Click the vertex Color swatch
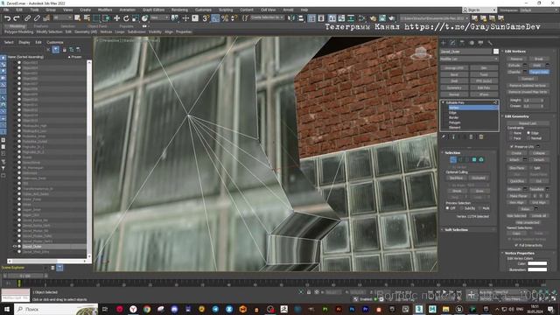 coord(537,263)
